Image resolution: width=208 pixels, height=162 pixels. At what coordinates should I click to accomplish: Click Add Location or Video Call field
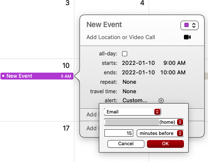point(121,37)
